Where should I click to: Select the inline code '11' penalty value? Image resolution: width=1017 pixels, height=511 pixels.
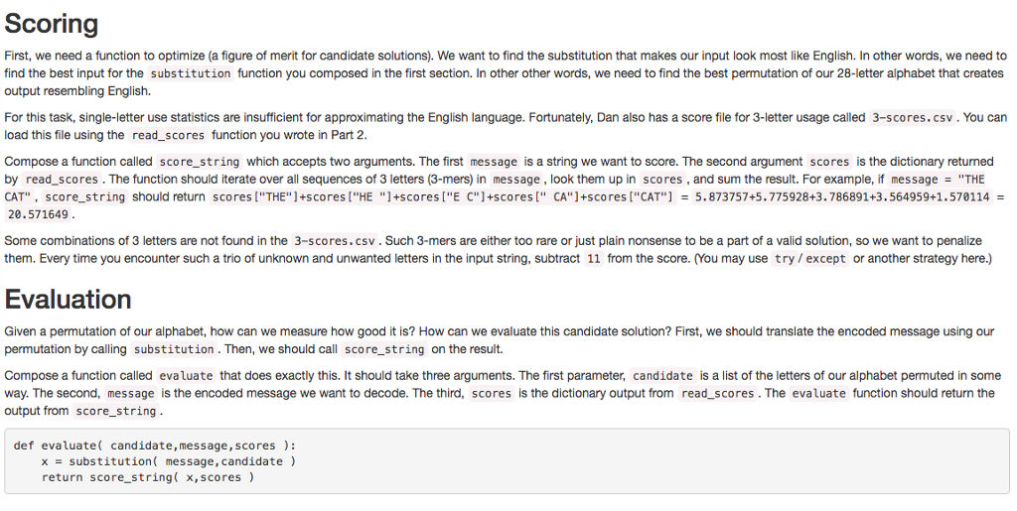pyautogui.click(x=594, y=258)
